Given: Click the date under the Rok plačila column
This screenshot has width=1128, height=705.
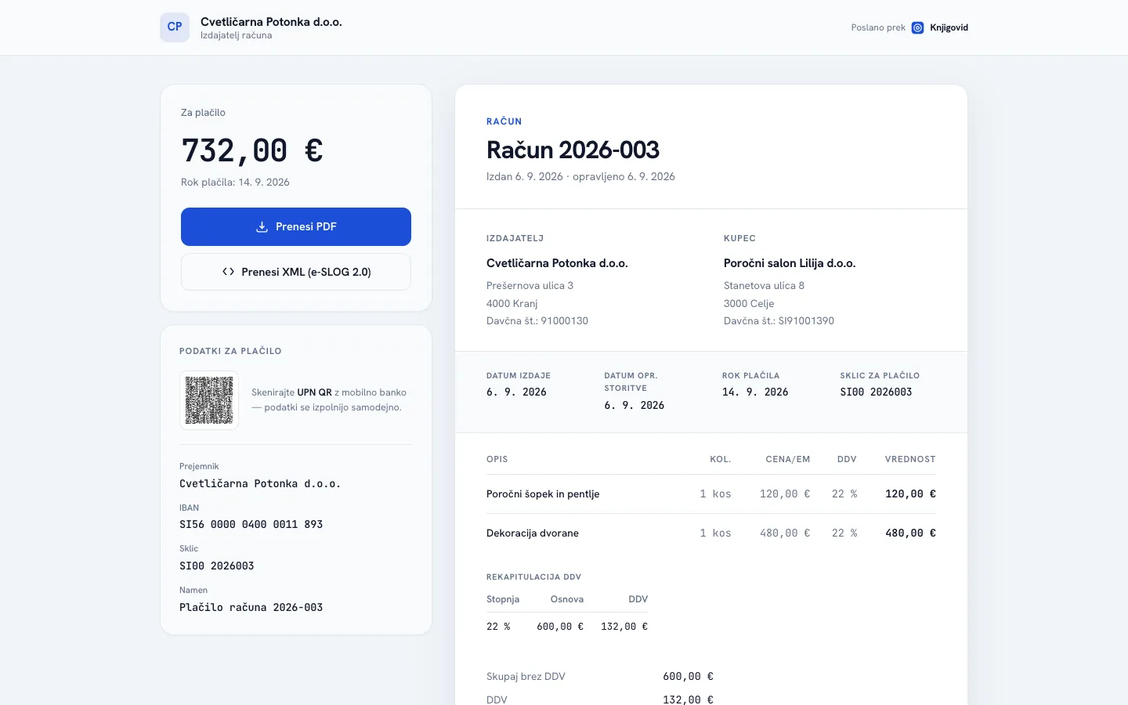Looking at the screenshot, I should pyautogui.click(x=755, y=392).
